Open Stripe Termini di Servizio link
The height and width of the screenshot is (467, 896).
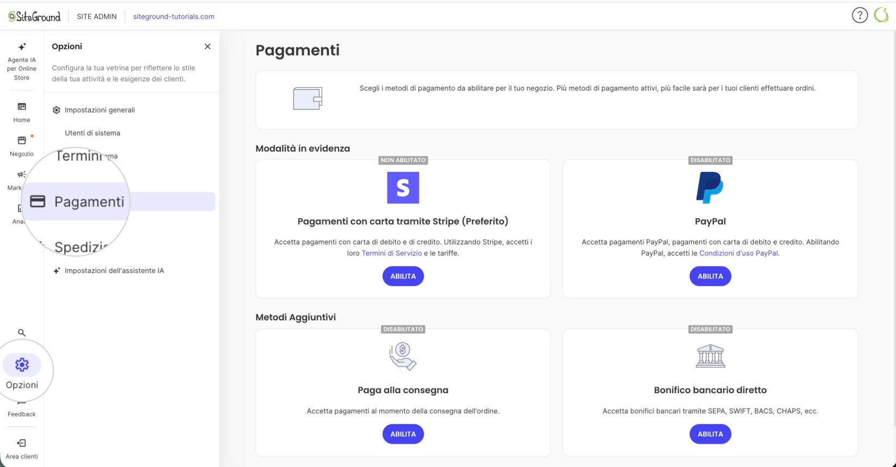(x=392, y=253)
